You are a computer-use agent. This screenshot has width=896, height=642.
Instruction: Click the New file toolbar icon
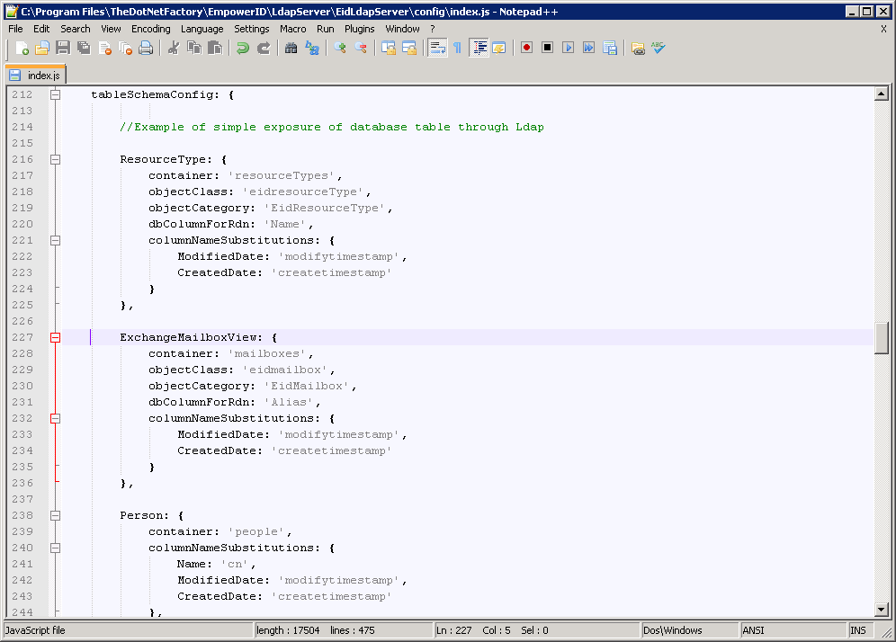click(22, 48)
